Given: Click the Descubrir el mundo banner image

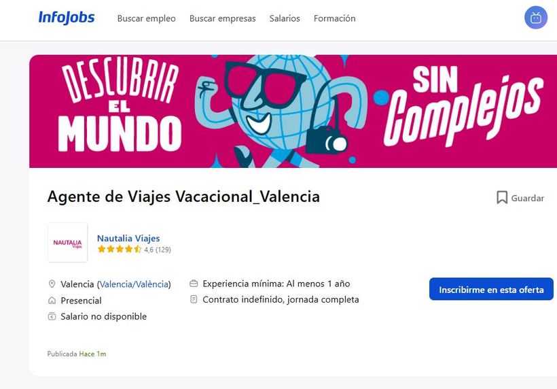Looking at the screenshot, I should tap(293, 112).
